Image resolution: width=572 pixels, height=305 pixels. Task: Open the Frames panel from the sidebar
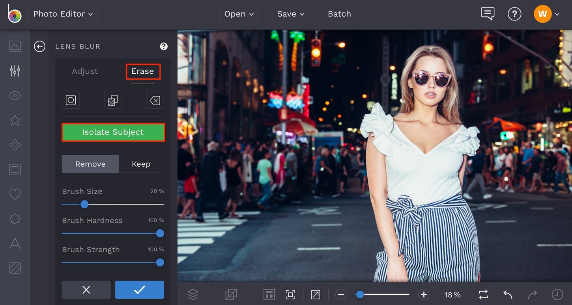click(x=15, y=169)
